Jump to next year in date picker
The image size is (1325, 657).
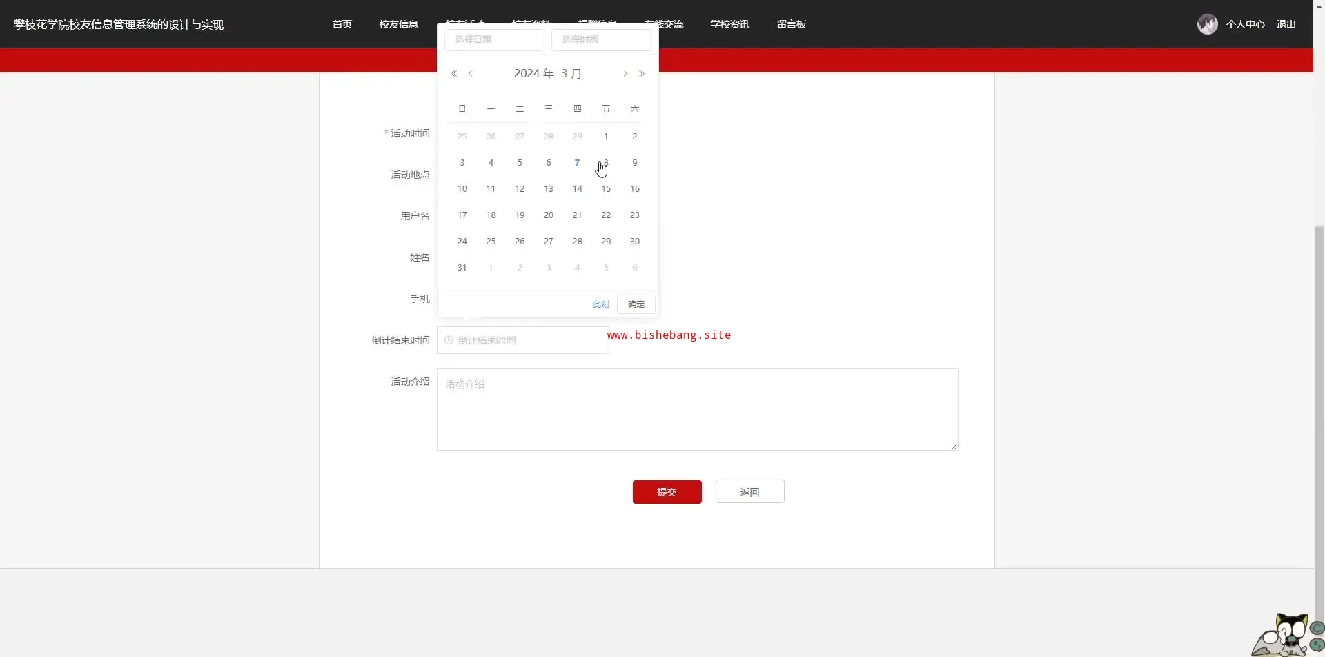(642, 74)
